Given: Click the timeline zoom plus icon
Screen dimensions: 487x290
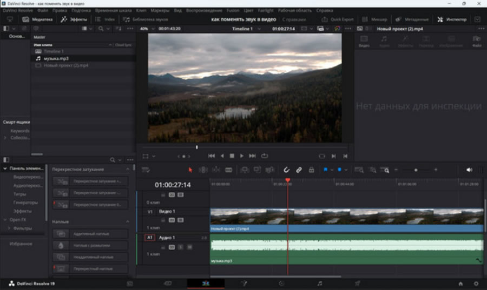Looking at the screenshot, I should [436, 170].
